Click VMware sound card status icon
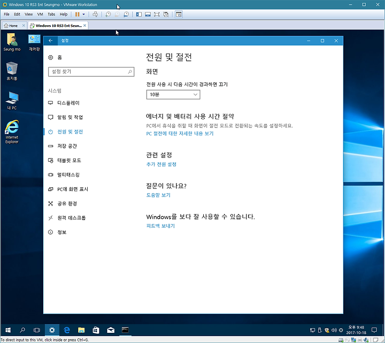This screenshot has height=343, width=385. [366, 340]
